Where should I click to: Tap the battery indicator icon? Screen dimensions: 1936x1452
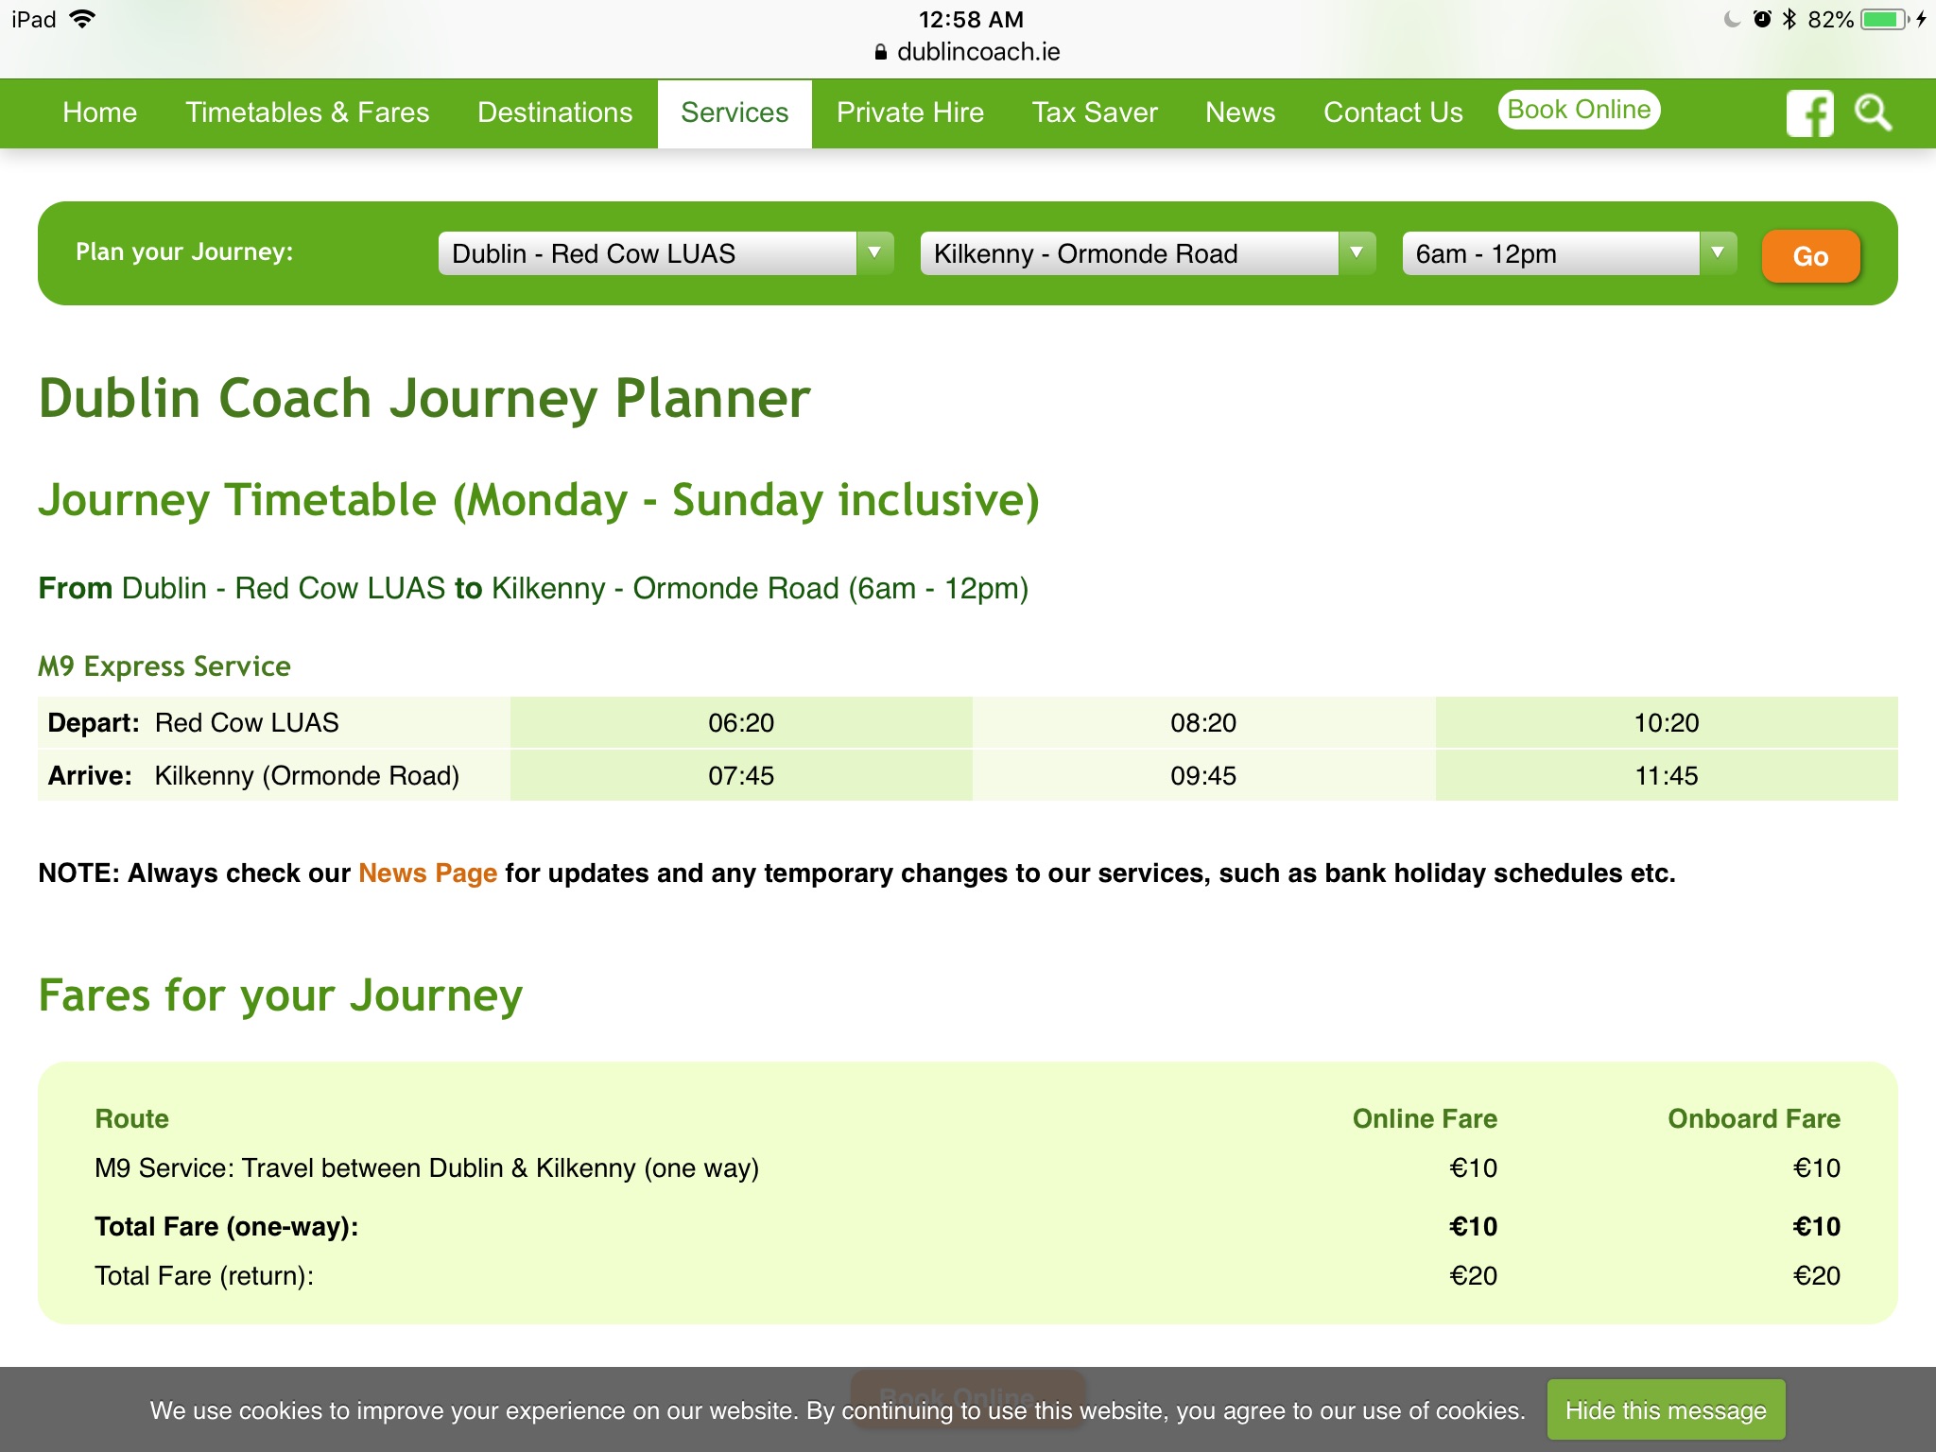pyautogui.click(x=1883, y=19)
